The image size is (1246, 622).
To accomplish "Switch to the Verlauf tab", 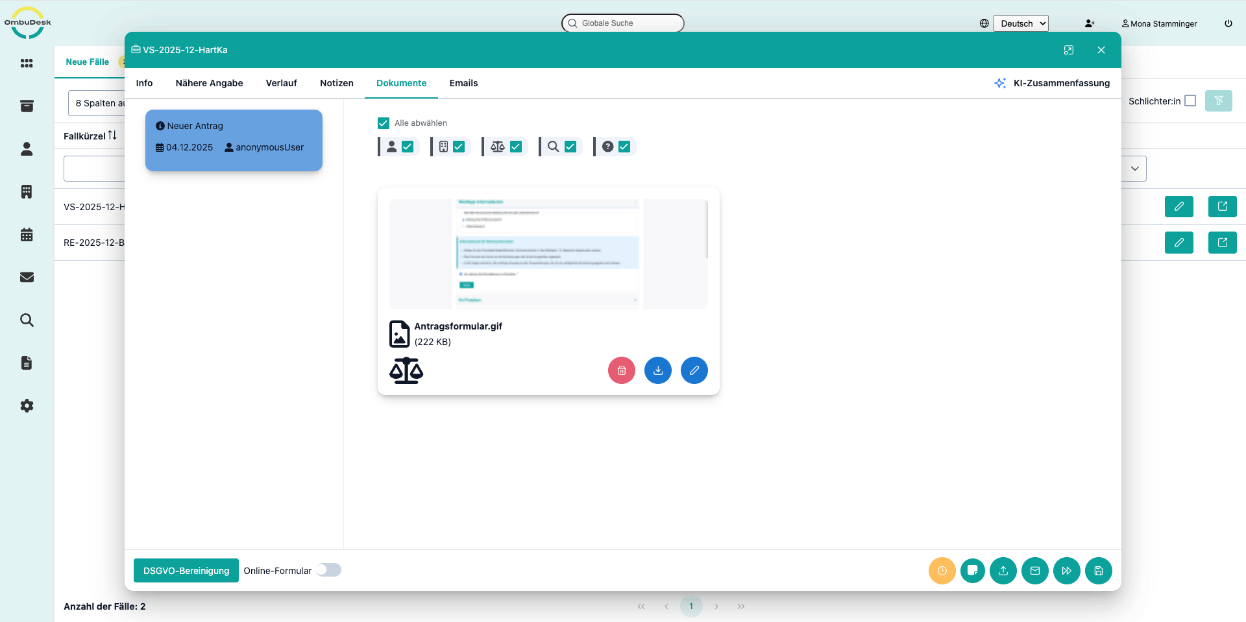I will pos(281,83).
